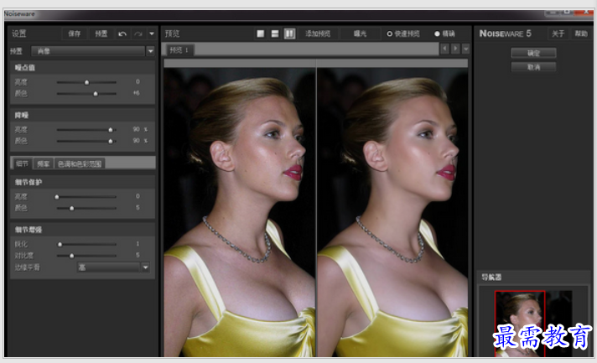Click the navigator thumbnail image
Viewport: 597px width, 363px height.
point(533,324)
